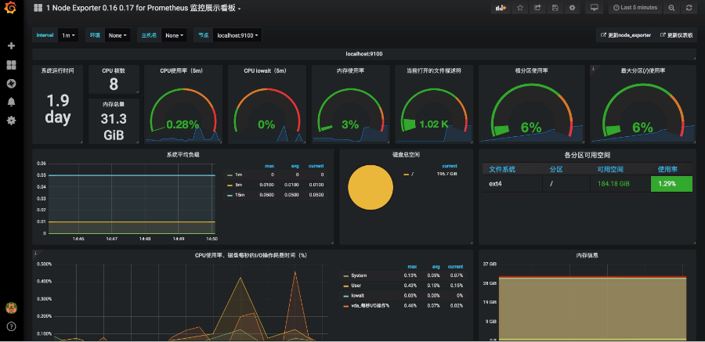
Task: Click the 当前打开的文件描述符 panel title
Action: tap(434, 70)
